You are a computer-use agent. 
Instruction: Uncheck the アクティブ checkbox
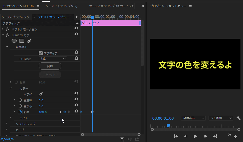[x=41, y=53]
